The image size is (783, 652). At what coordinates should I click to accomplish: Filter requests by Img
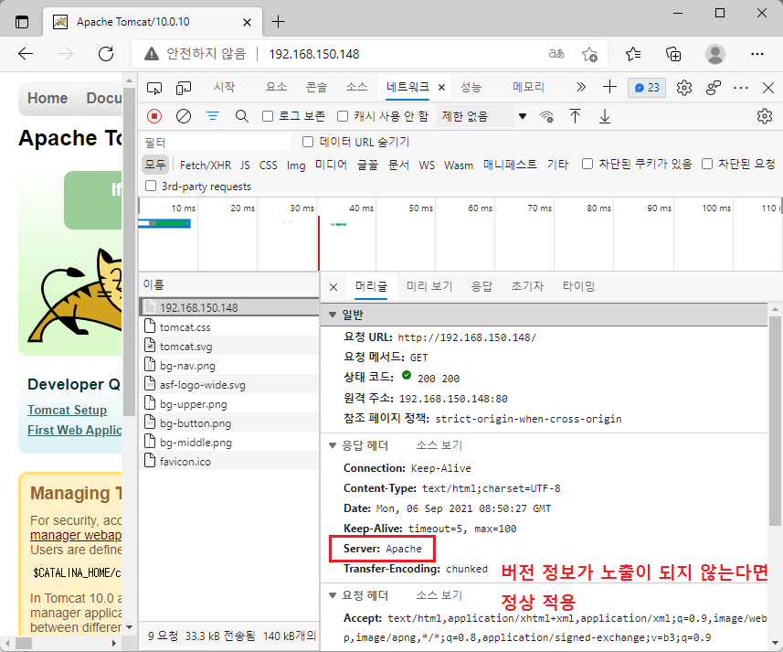(x=296, y=165)
